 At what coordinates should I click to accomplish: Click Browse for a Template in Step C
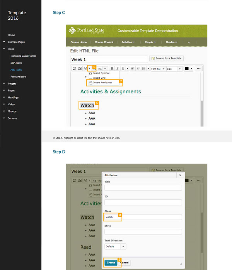coord(166,58)
